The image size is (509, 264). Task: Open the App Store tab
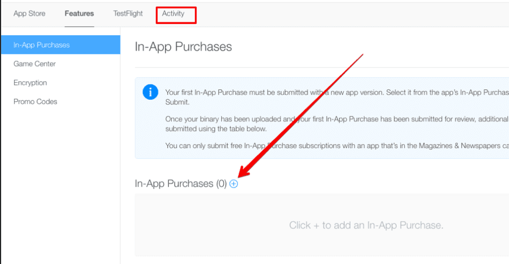[x=29, y=14]
